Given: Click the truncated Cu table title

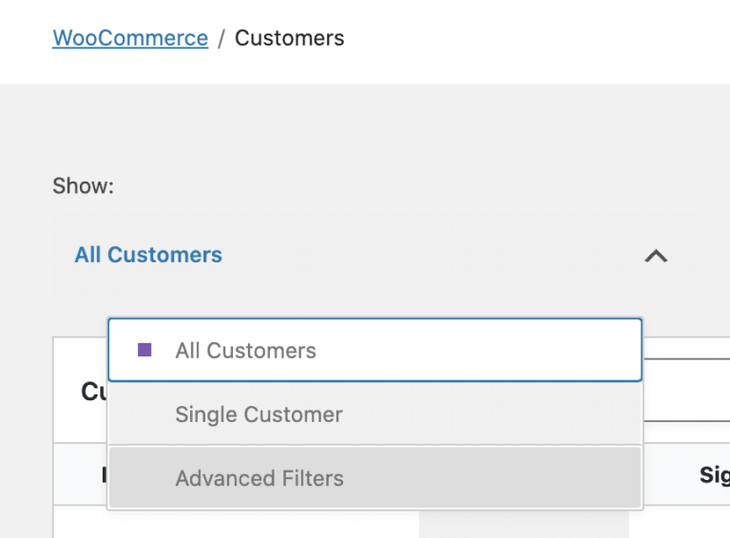Looking at the screenshot, I should (x=92, y=392).
